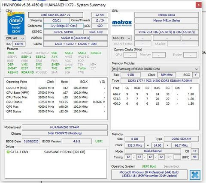Click the Windows 10 Professional OS field

[x=149, y=174]
